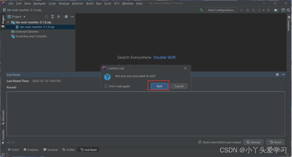292x157 pixels.
Task: Toggle the Project tool window sidebar tab
Action: click(x=3, y=21)
